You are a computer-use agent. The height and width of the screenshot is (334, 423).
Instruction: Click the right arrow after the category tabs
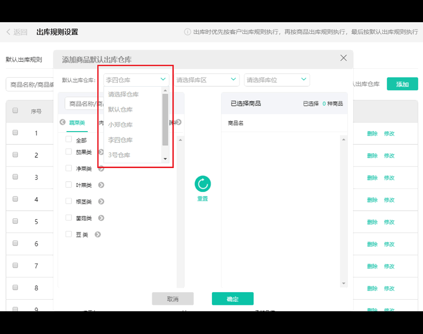178,122
